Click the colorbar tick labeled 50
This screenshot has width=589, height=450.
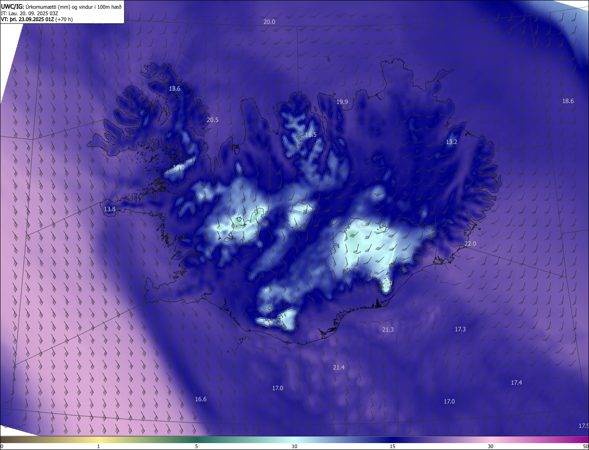click(585, 446)
